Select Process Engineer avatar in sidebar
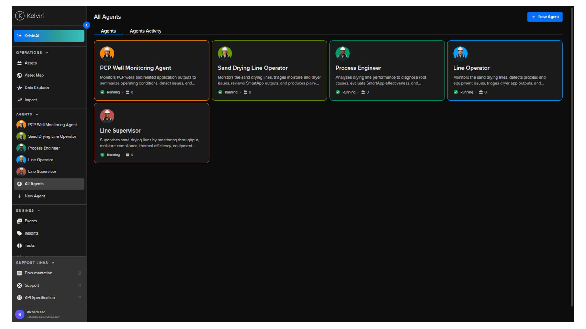The height and width of the screenshot is (329, 586). pos(21,148)
